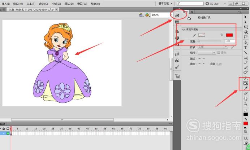Open the Align panel icon
Viewport: 250px width, 150px height.
coord(177,31)
